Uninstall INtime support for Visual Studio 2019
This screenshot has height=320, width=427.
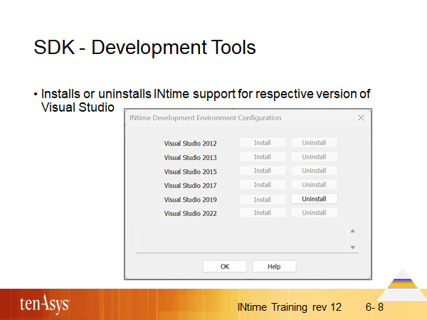click(x=314, y=199)
